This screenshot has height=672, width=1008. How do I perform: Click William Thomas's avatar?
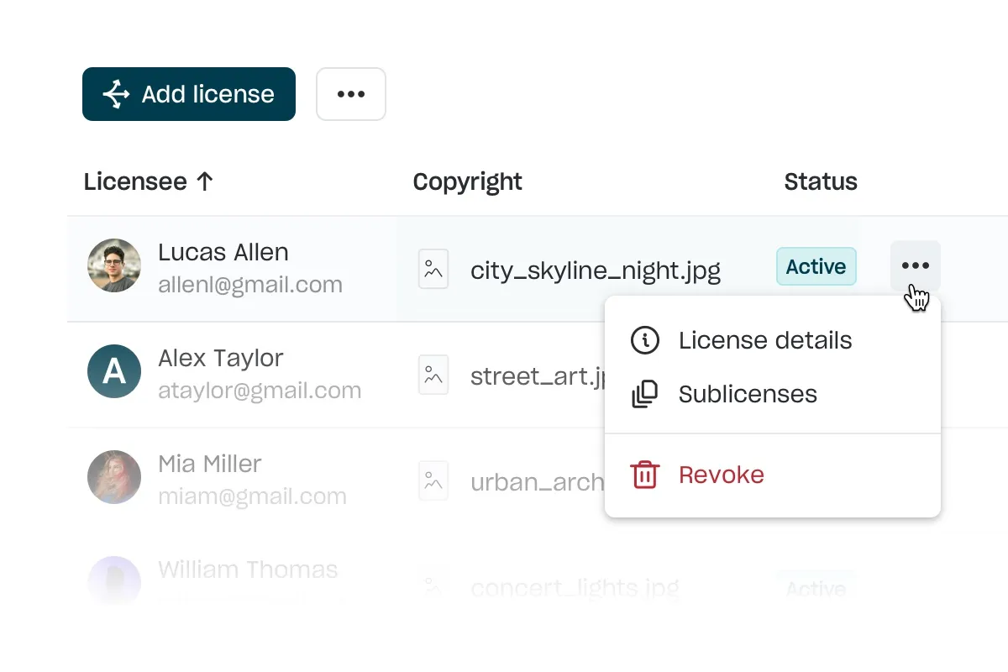(114, 580)
